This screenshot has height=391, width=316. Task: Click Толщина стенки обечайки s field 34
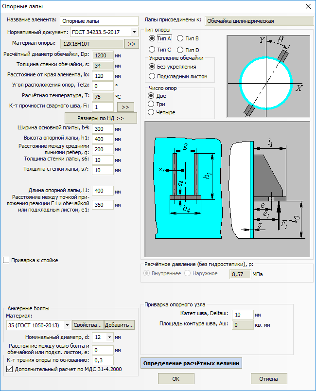click(103, 66)
